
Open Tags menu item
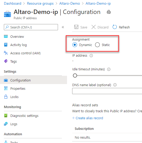14,62
